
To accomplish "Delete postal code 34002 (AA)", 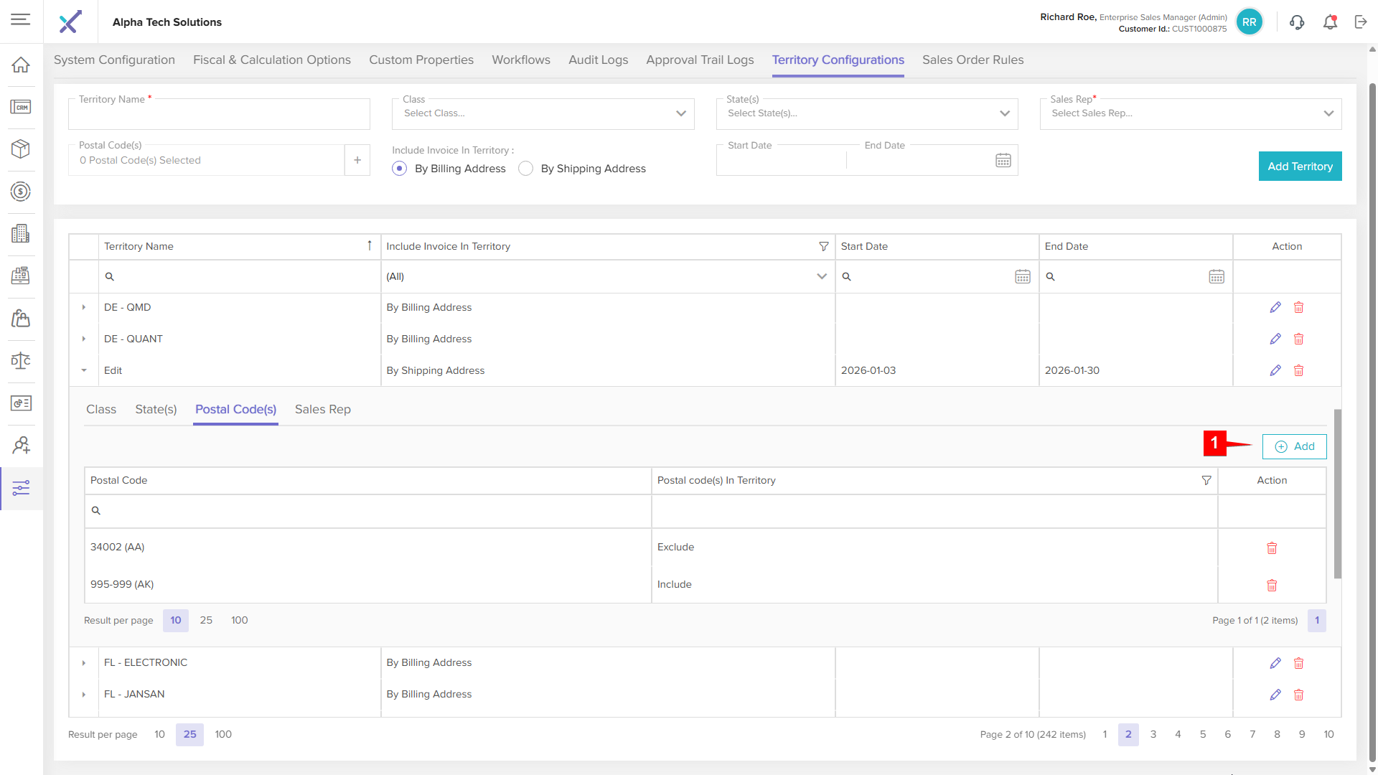I will pos(1272,548).
